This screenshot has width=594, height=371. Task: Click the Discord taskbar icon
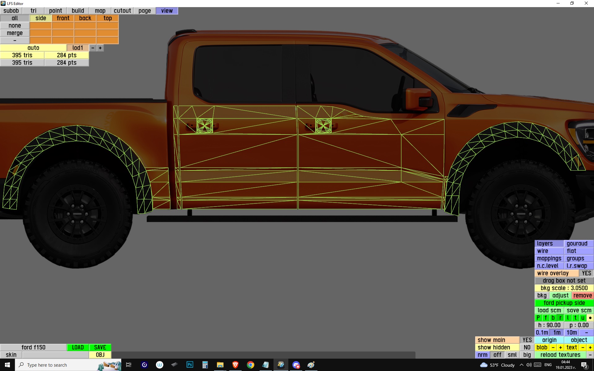coord(296,365)
